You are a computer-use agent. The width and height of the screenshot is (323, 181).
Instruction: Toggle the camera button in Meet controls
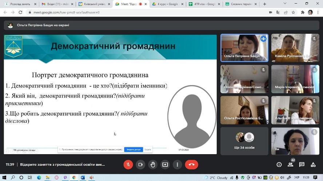[140, 165]
